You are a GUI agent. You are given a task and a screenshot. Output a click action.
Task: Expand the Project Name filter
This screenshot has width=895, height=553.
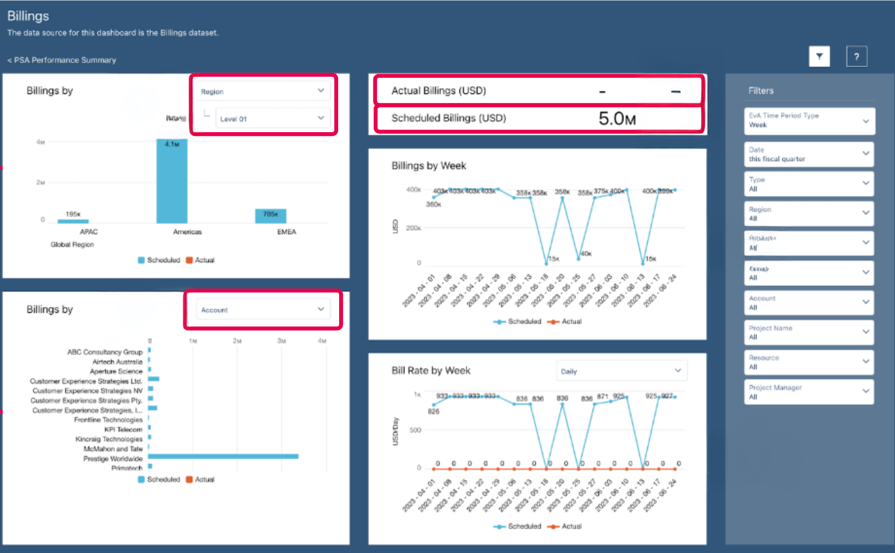click(x=808, y=332)
